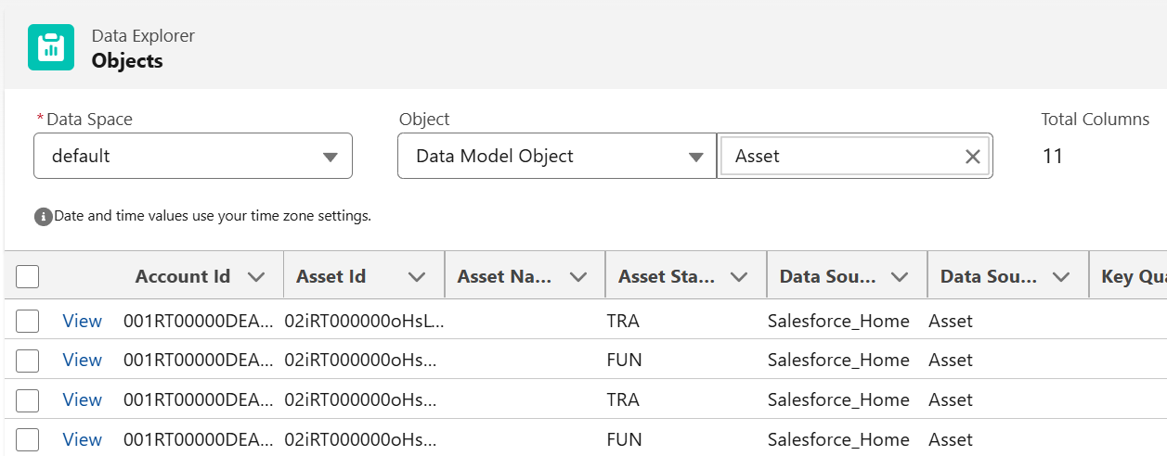Screen dimensions: 1167x456
Task: Select the first row checkbox
Action: tap(28, 322)
